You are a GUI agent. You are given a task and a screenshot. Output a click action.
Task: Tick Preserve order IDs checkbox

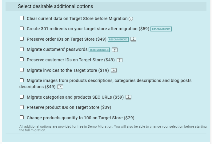point(22,39)
